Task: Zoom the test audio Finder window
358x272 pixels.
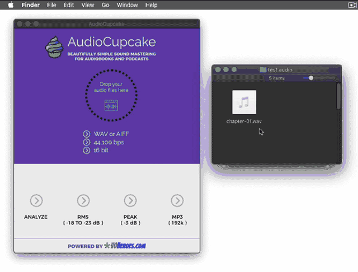Action: (234, 69)
